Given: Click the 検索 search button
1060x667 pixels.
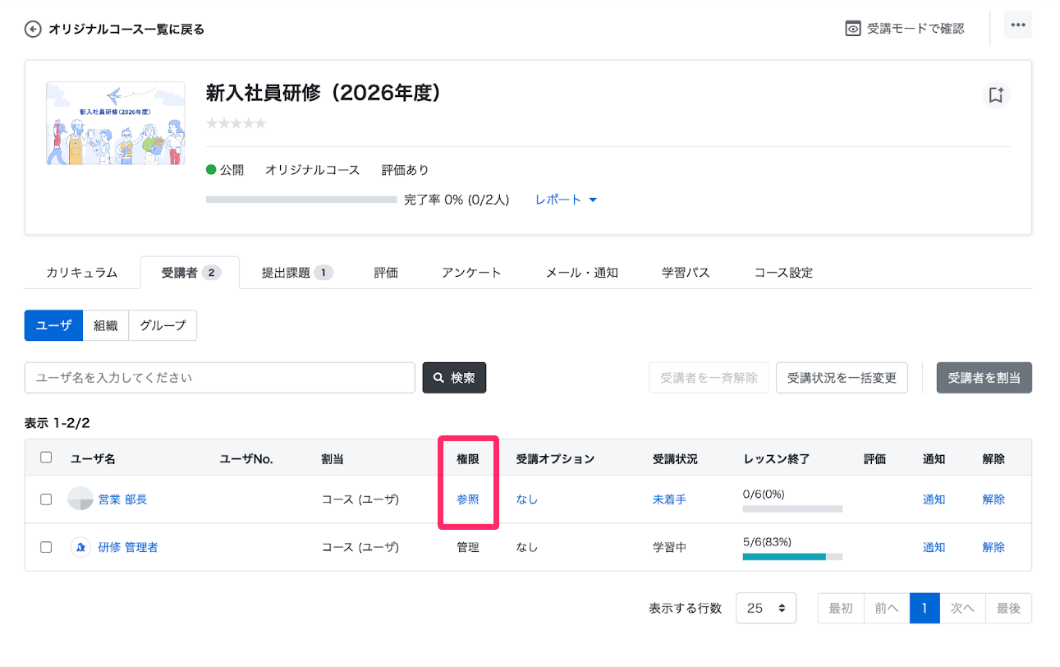Looking at the screenshot, I should tap(454, 378).
